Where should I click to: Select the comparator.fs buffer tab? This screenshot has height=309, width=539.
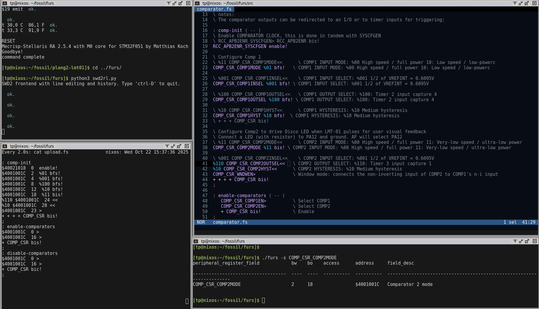tap(214, 9)
